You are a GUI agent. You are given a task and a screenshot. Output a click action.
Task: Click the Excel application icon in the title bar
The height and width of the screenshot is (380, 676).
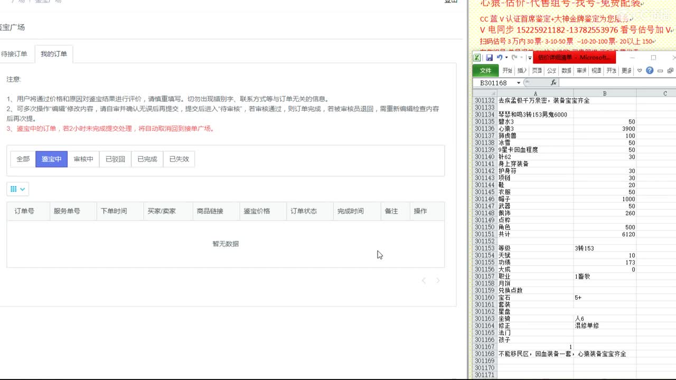point(477,58)
